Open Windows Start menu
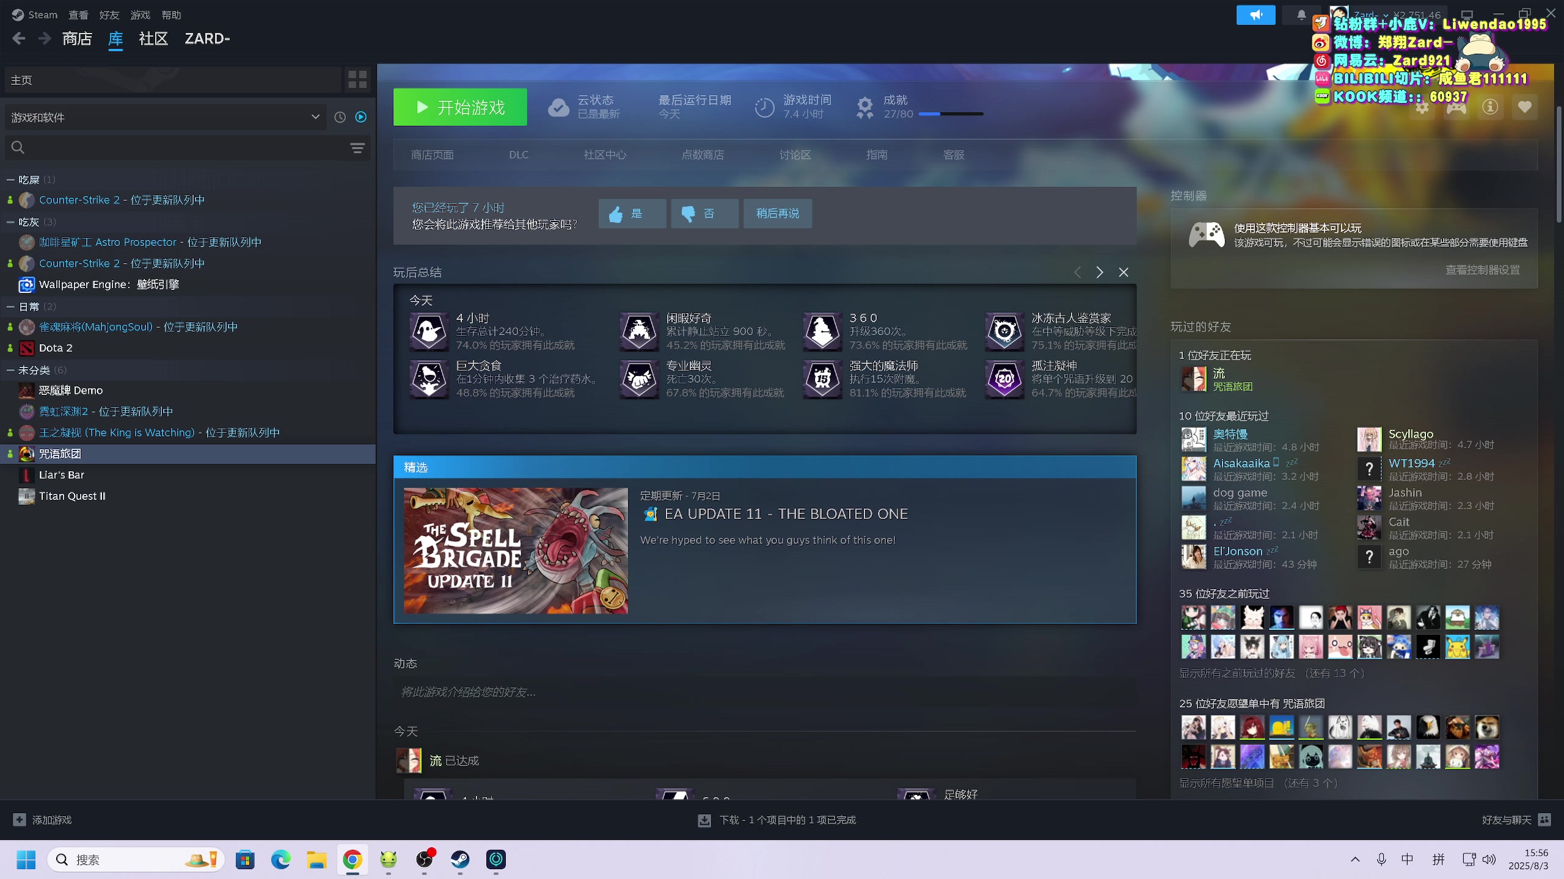 click(26, 859)
